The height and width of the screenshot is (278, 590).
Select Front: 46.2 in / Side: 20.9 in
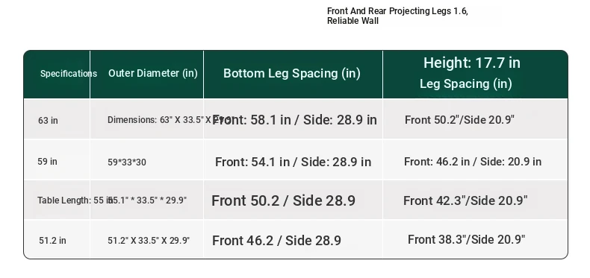click(473, 162)
